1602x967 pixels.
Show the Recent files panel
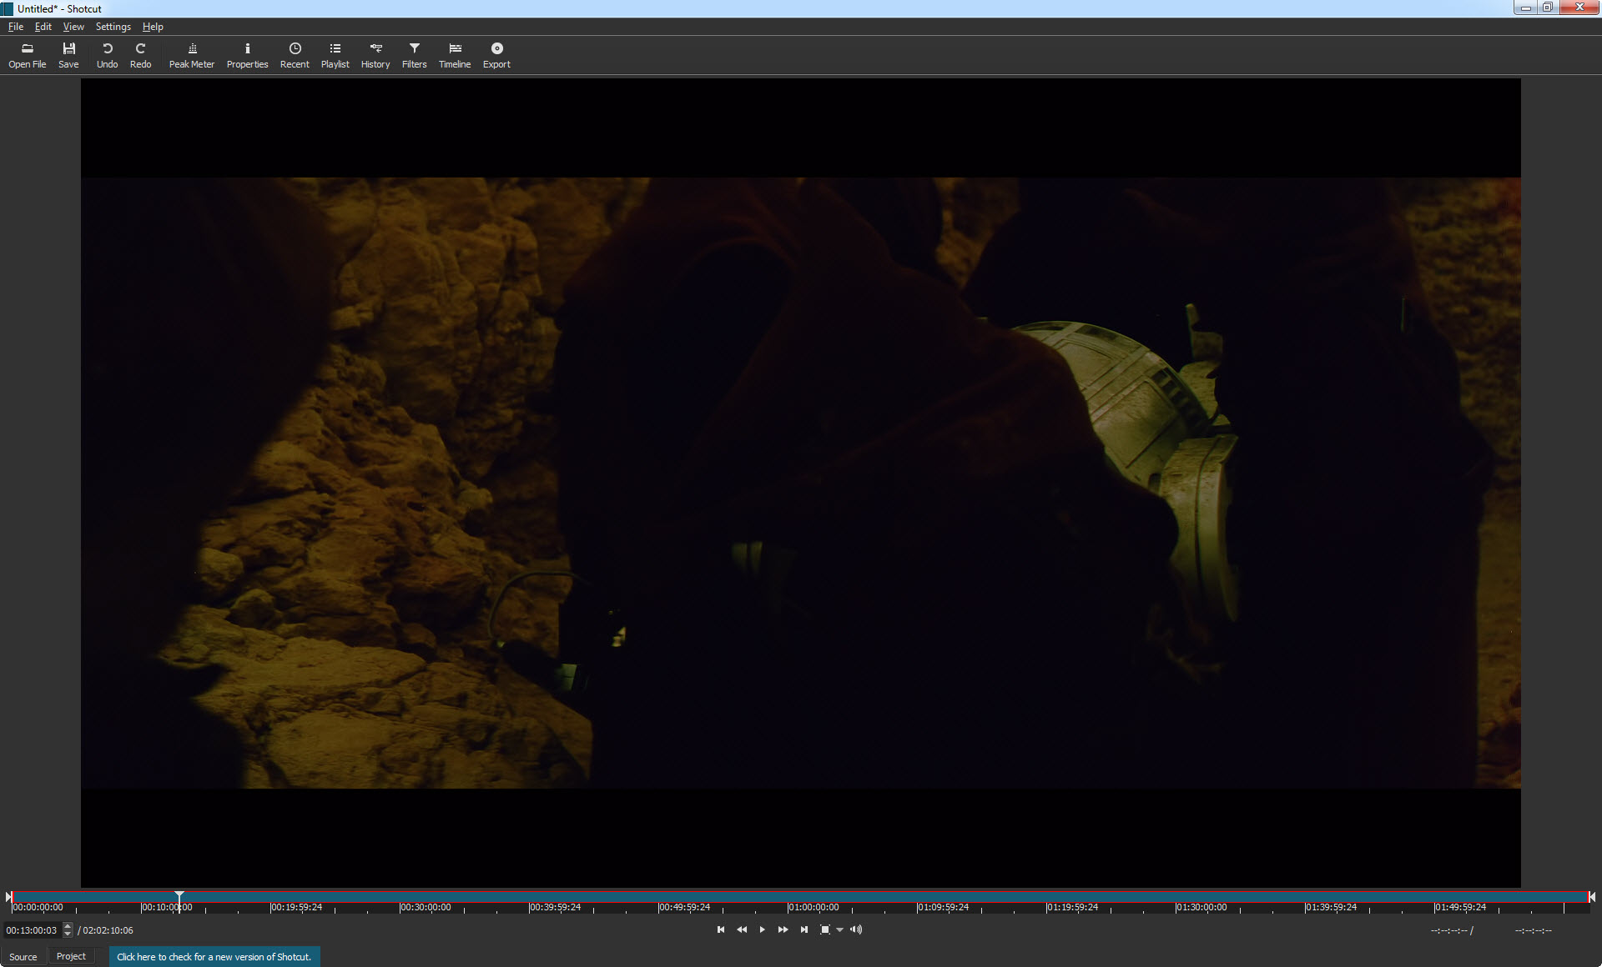(x=295, y=55)
